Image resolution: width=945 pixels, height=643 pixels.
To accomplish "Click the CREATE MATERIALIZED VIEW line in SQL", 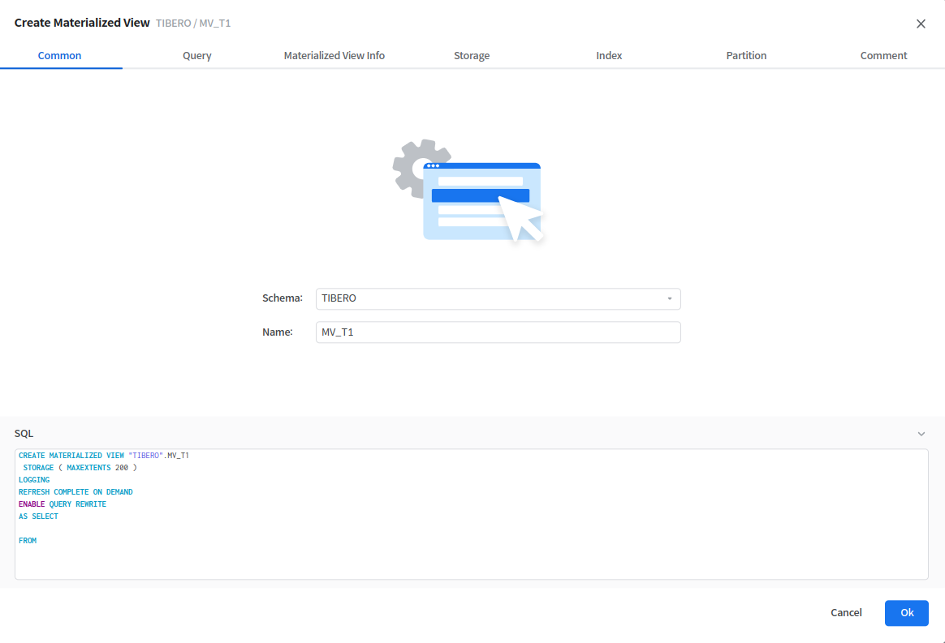I will (104, 456).
